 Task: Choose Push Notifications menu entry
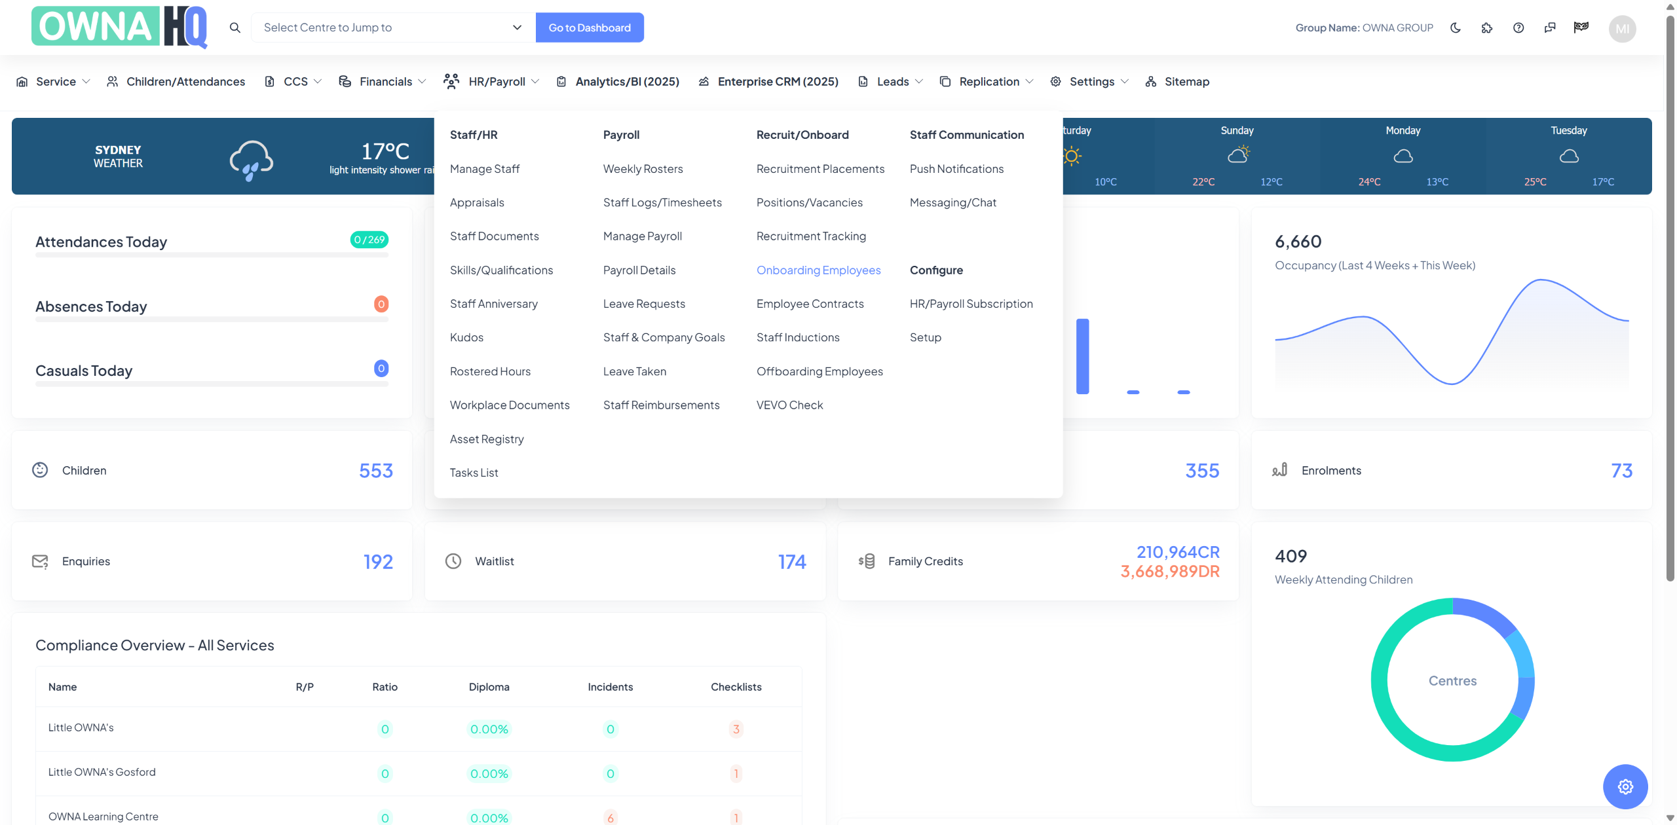956,169
